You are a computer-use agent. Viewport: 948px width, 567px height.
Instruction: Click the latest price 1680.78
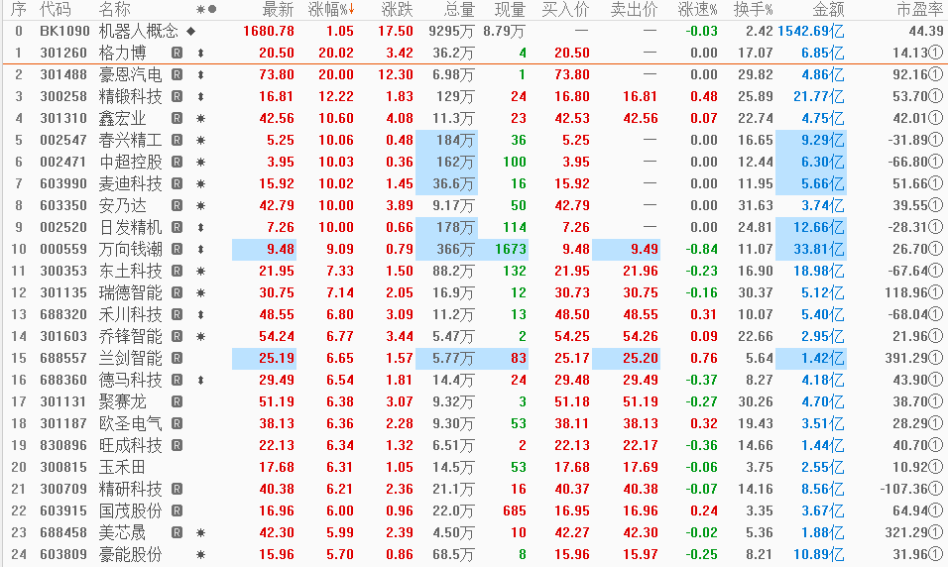point(269,31)
